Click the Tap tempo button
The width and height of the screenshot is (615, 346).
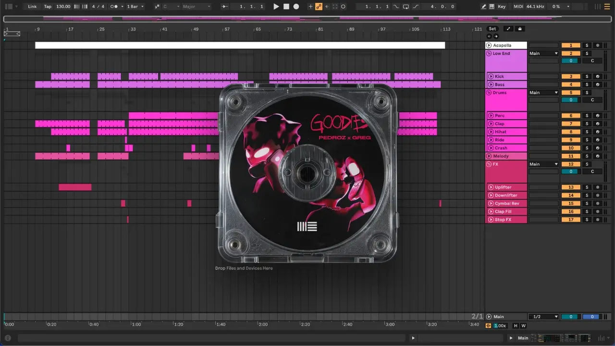pos(48,7)
